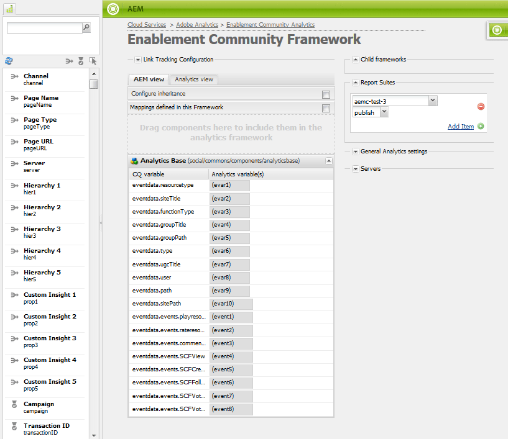
Task: Click the AEM logo icon in header
Action: [113, 9]
